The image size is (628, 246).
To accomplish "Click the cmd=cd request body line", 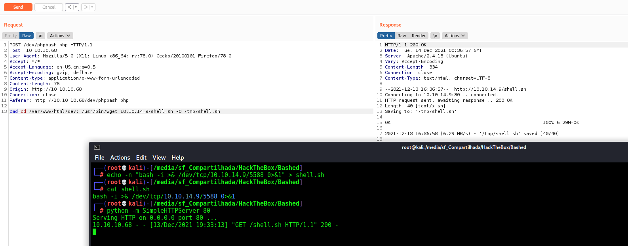I will tap(115, 111).
